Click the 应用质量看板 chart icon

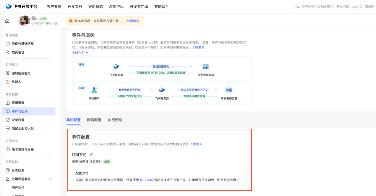(x=8, y=179)
